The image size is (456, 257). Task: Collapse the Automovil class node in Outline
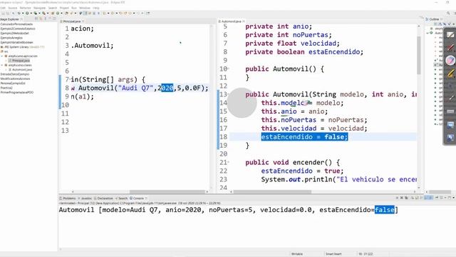(427, 34)
